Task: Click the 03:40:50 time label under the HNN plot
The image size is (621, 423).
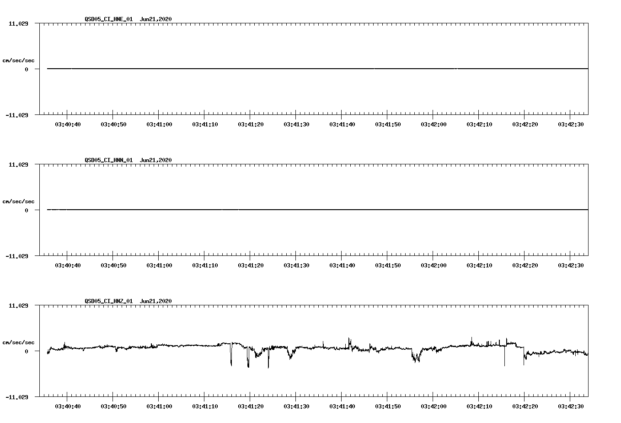Action: (x=113, y=266)
